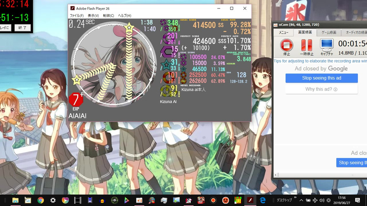The height and width of the screenshot is (206, 367).
Task: Click the BPM value 128
Action: click(241, 75)
